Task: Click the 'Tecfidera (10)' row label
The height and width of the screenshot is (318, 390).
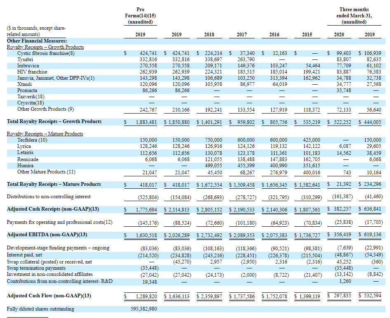Action: coord(32,140)
